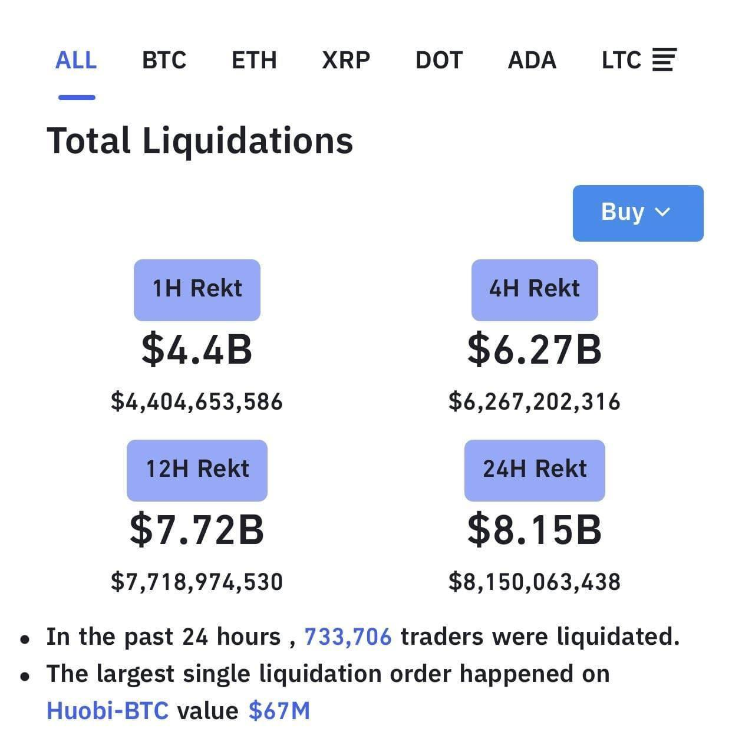Click the 12H Rekt badge

(x=197, y=470)
